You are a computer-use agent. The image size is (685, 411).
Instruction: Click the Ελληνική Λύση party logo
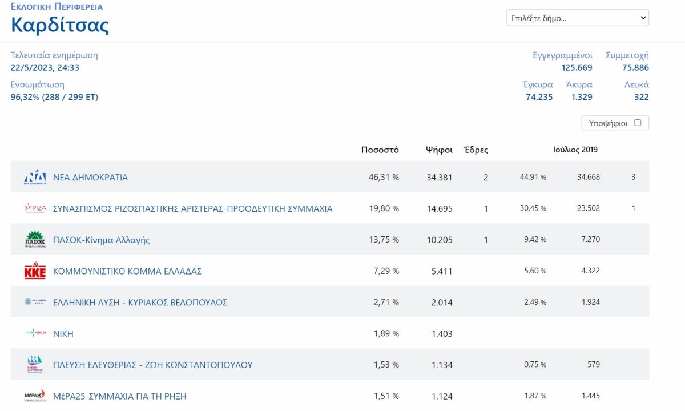pyautogui.click(x=35, y=302)
